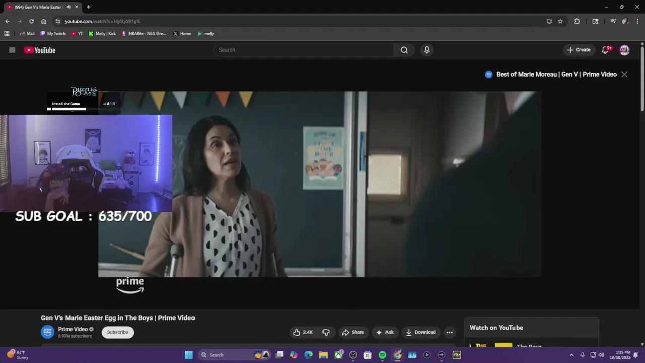Subscribe to Prime Video channel

[x=117, y=332]
